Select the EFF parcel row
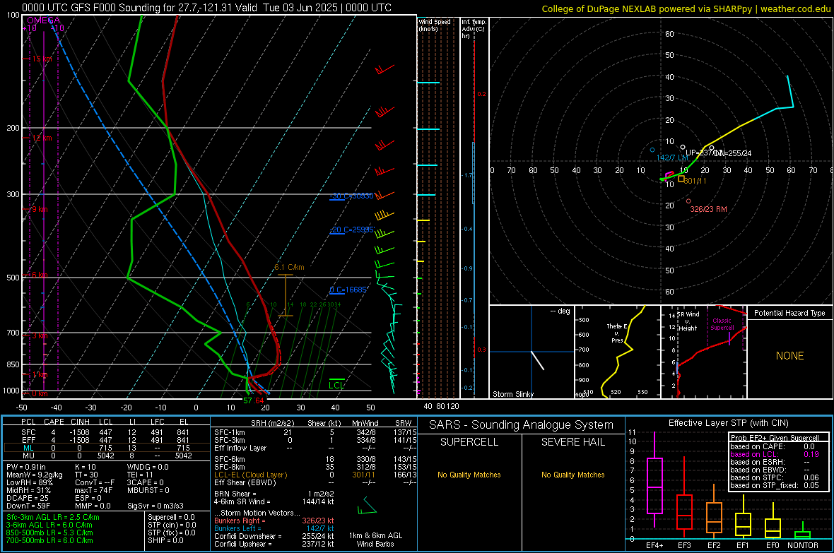 pyautogui.click(x=107, y=440)
